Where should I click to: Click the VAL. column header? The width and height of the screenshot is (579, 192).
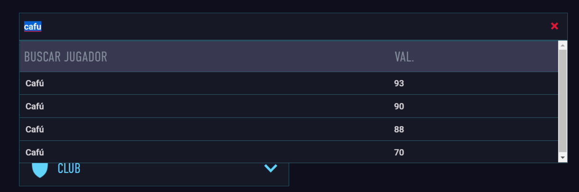(x=404, y=57)
